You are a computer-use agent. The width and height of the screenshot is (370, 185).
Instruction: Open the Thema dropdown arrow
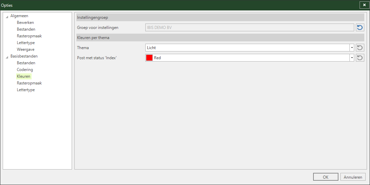point(352,48)
